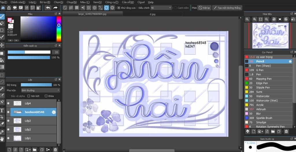
Task: Select the Watercolor (Wet) brush
Action: tap(269, 101)
